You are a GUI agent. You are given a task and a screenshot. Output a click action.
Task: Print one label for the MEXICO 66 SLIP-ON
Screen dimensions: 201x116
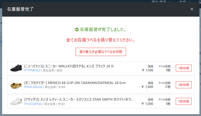coord(184,85)
